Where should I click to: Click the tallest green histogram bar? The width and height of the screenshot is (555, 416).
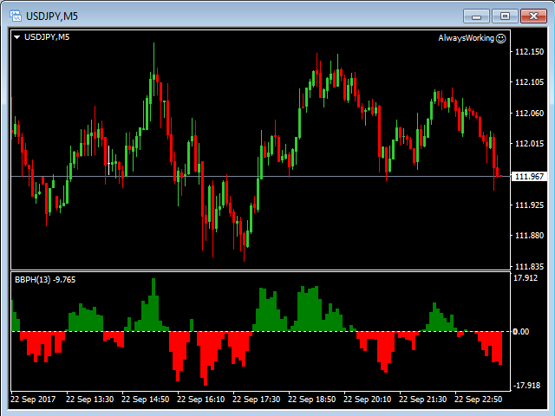(153, 303)
